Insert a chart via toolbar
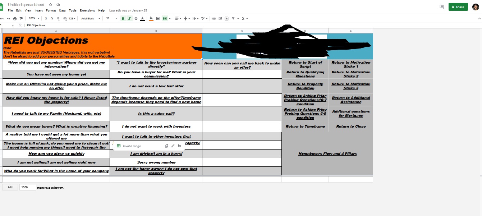 point(226,18)
